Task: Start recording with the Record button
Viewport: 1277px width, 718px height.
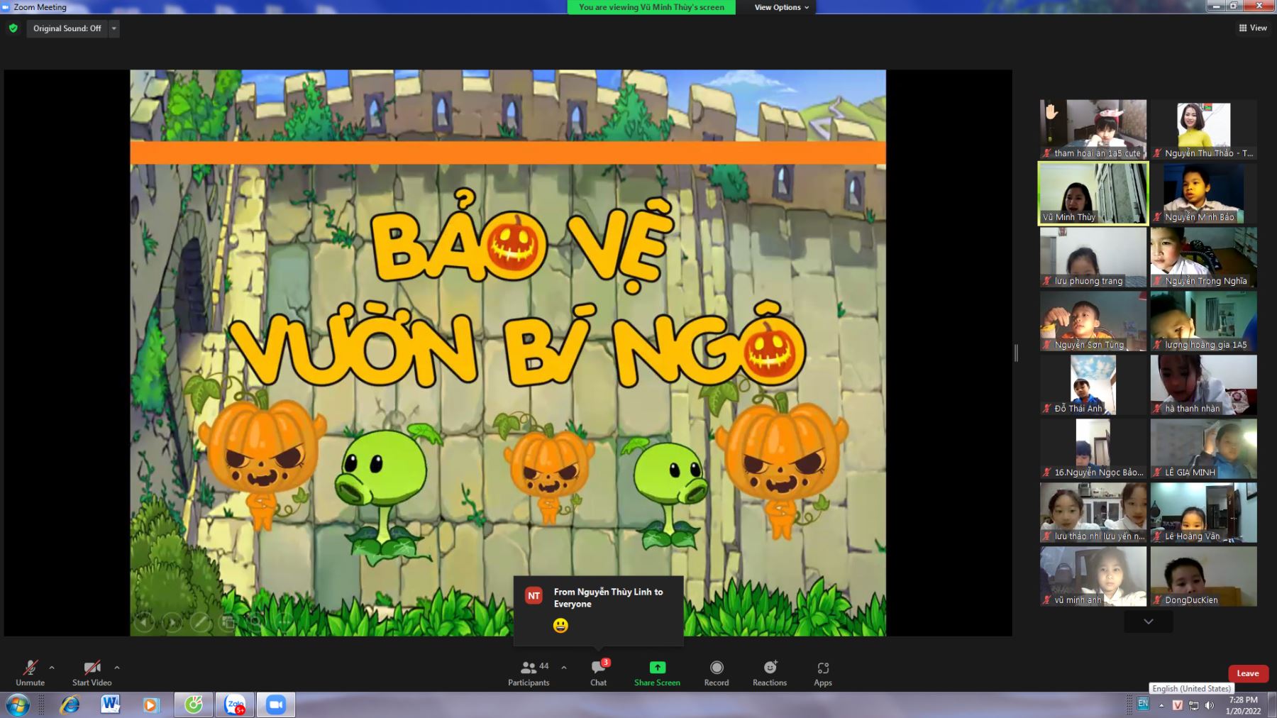Action: tap(717, 673)
